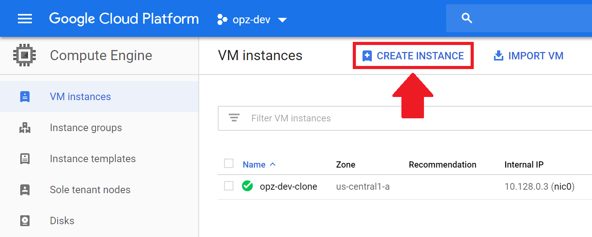This screenshot has height=237, width=592.
Task: Open Sole tenant nodes in sidebar
Action: point(99,190)
